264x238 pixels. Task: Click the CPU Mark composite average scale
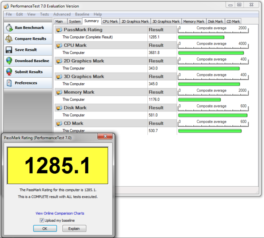pyautogui.click(x=213, y=45)
